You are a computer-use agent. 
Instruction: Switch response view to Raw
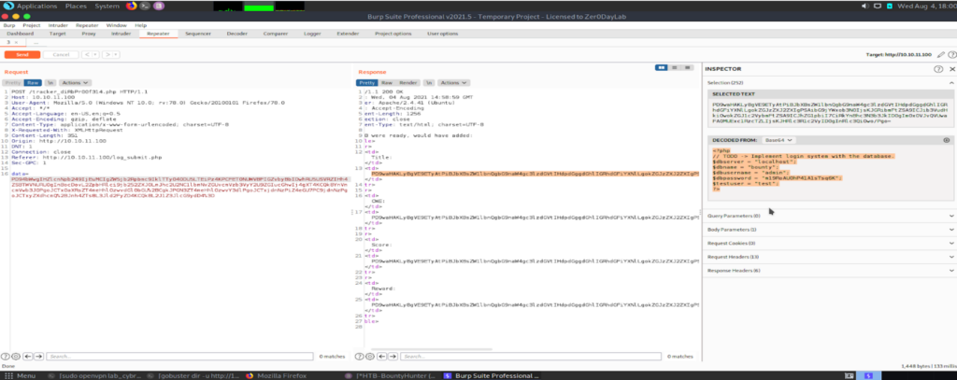[x=386, y=82]
